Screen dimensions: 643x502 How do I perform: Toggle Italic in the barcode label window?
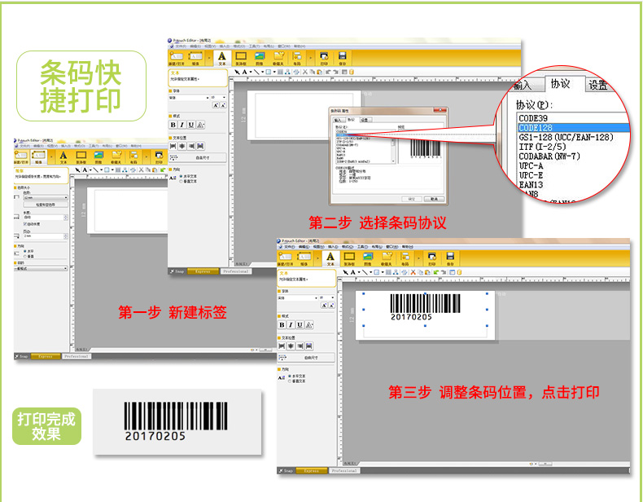tap(291, 324)
